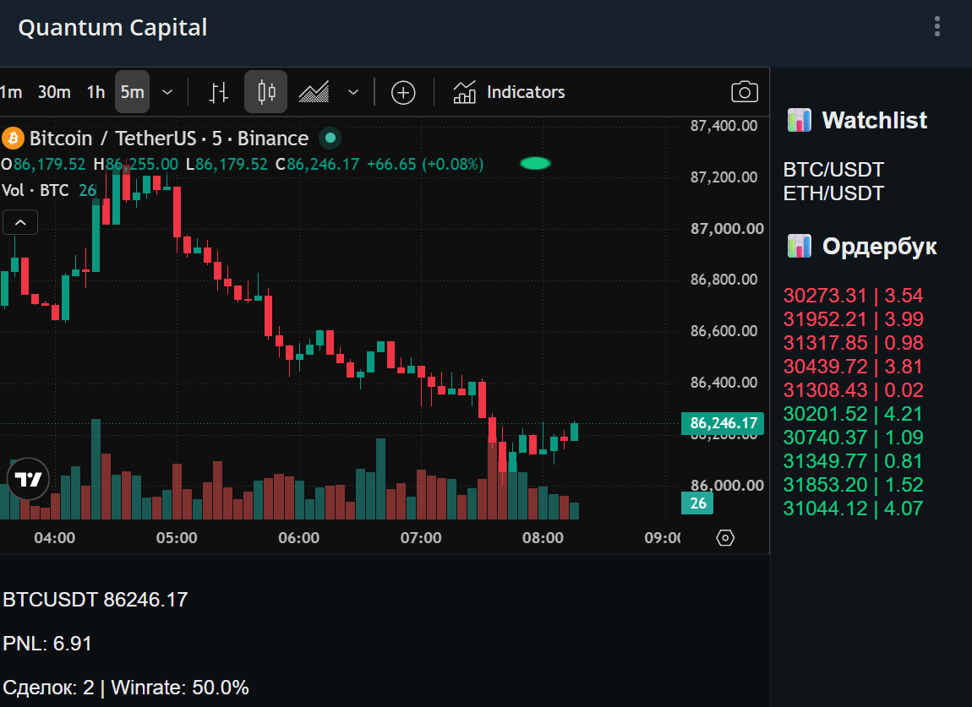Expand the chart style dropdown arrow
The height and width of the screenshot is (707, 972).
click(353, 92)
